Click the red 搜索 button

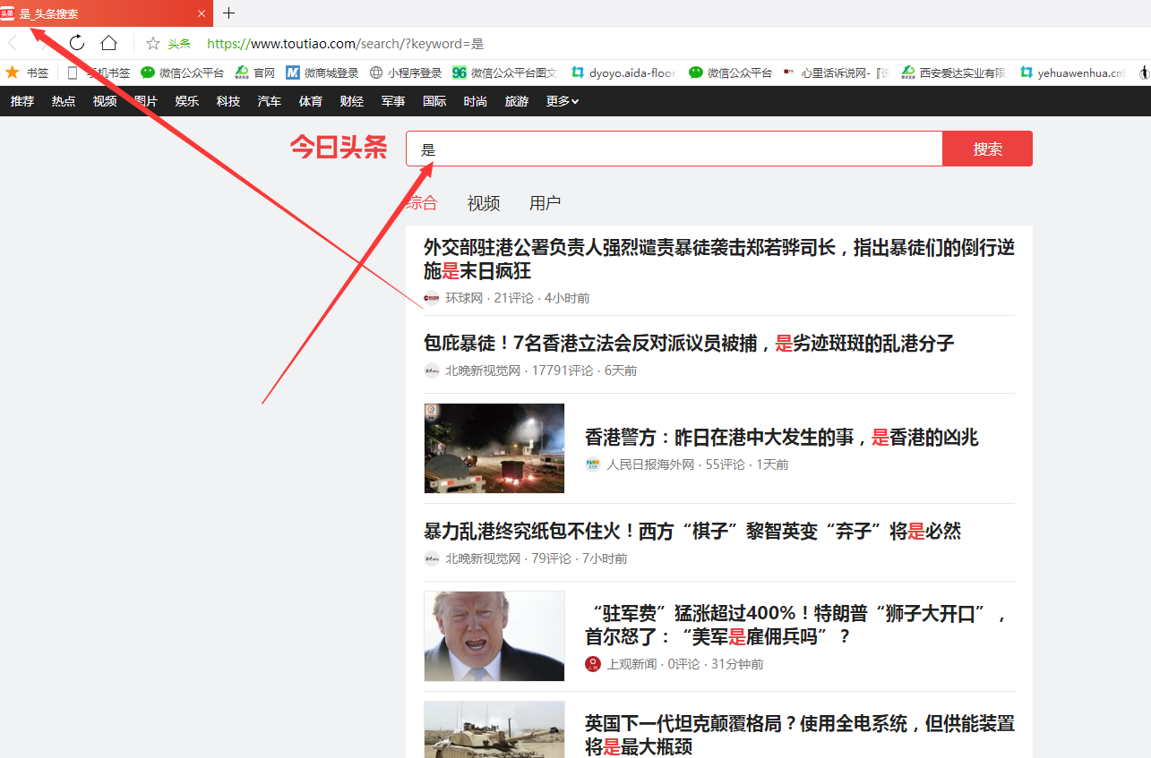point(987,149)
